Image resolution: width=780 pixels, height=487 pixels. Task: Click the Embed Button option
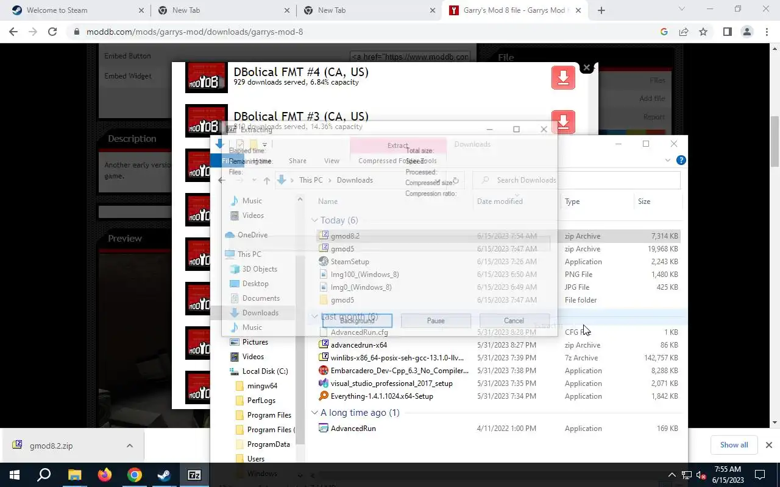127,56
